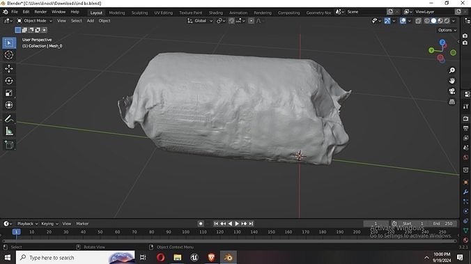Select the Annotate tool
Image resolution: width=471 pixels, height=264 pixels.
click(9, 119)
